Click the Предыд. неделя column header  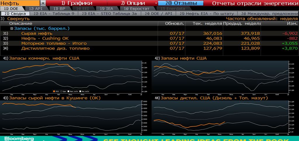242,24
